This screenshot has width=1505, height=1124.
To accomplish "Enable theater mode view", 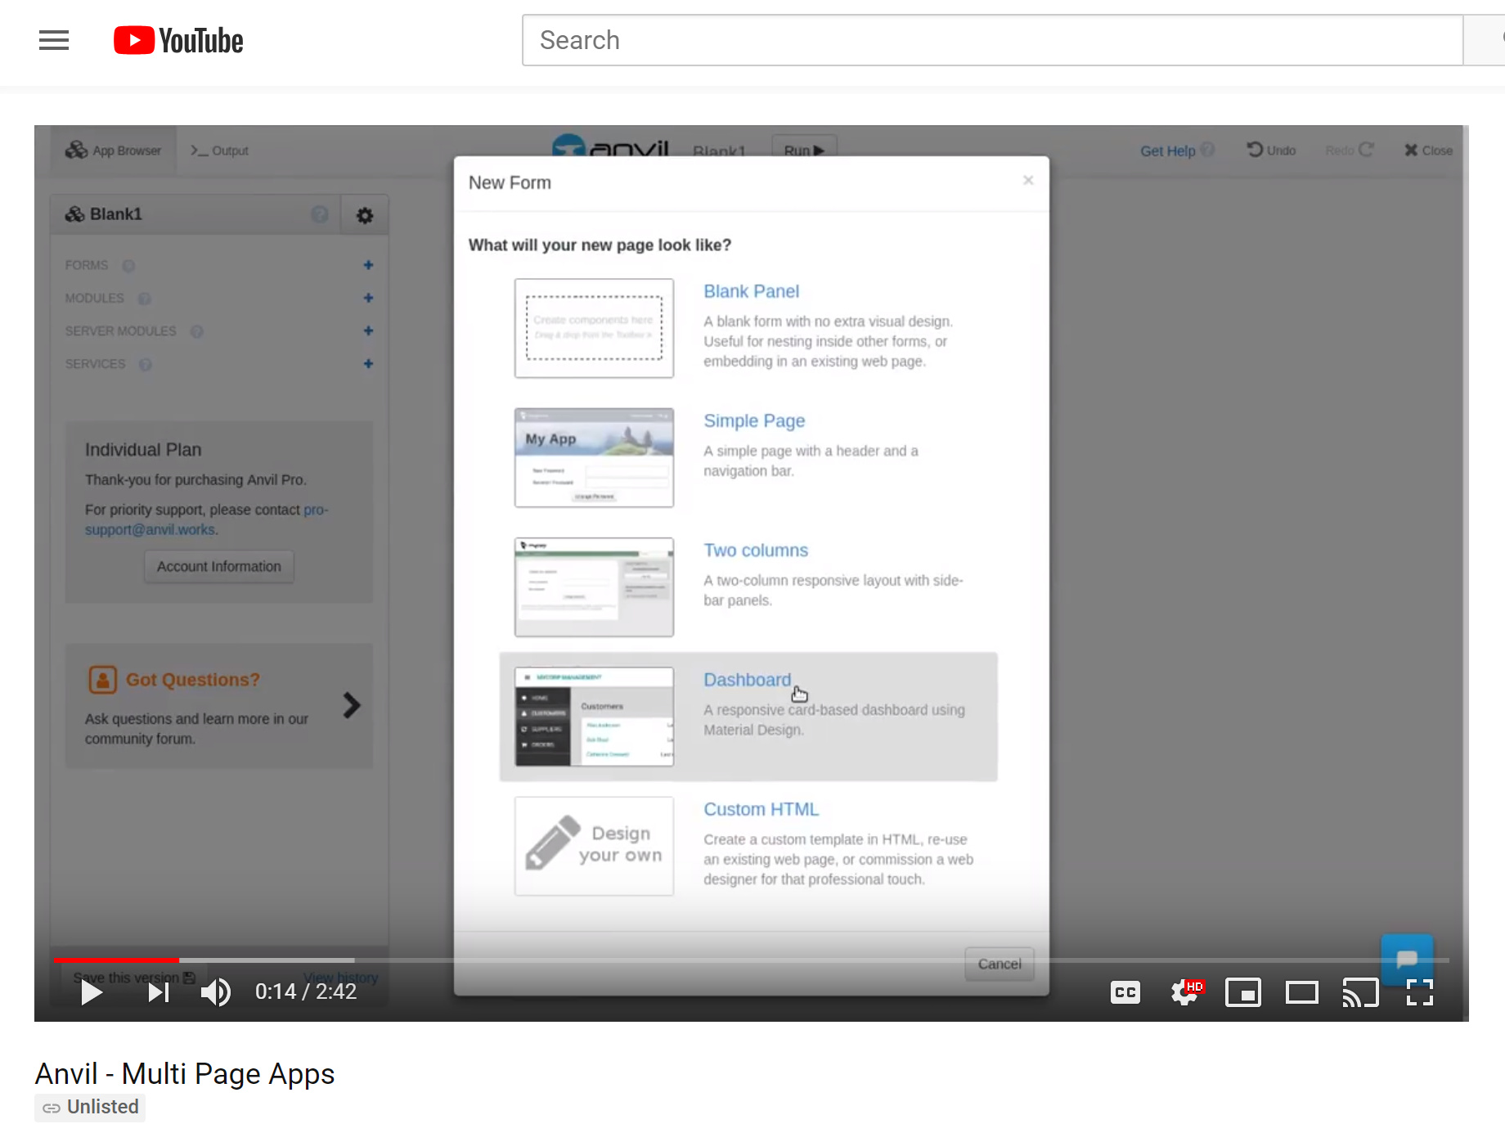I will [x=1302, y=992].
